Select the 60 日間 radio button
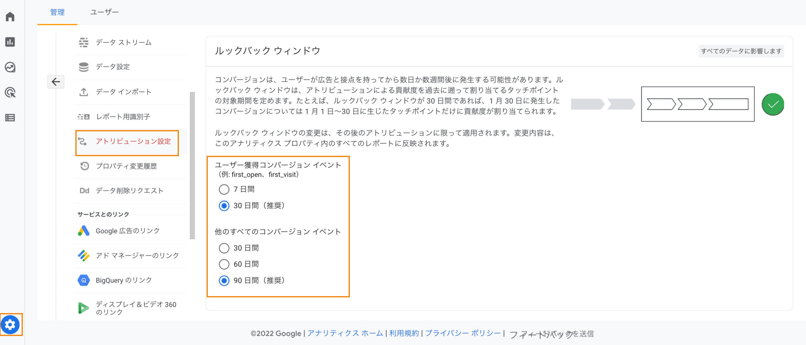 [x=224, y=264]
